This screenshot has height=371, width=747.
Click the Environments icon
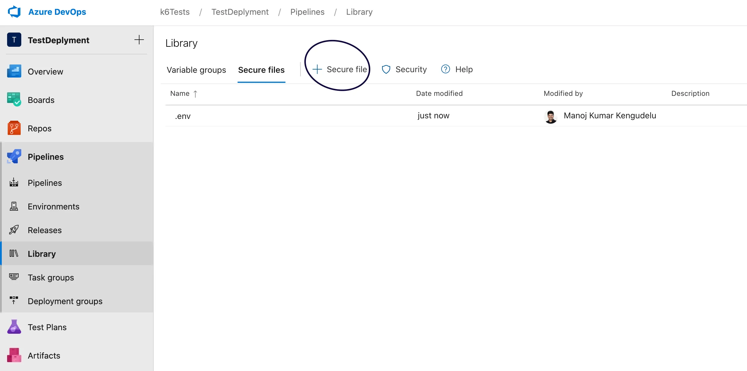(x=14, y=206)
